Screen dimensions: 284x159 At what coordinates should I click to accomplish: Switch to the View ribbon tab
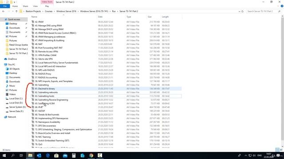pos(35,6)
